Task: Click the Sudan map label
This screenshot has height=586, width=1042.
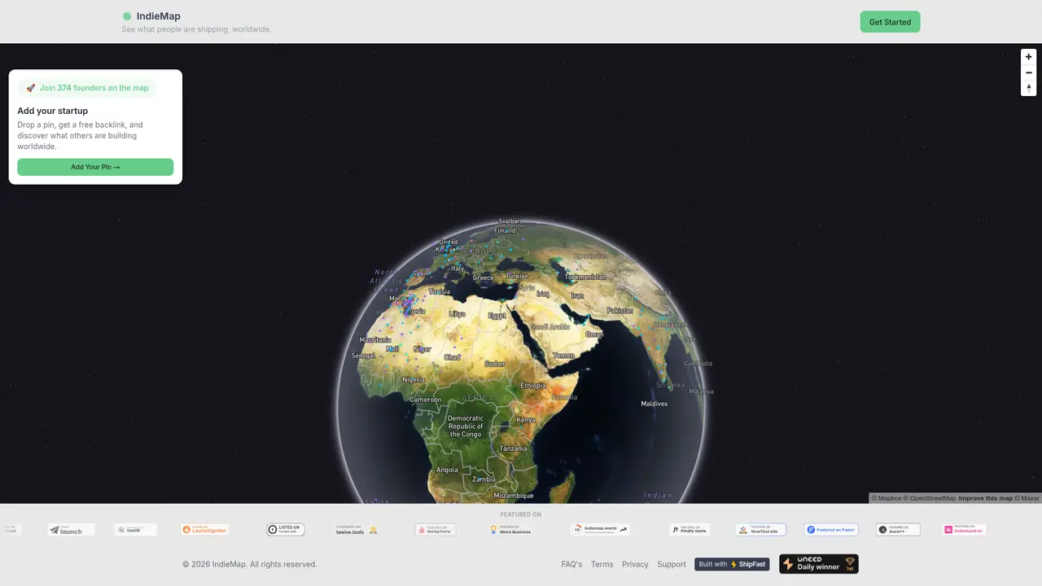Action: pyautogui.click(x=494, y=364)
